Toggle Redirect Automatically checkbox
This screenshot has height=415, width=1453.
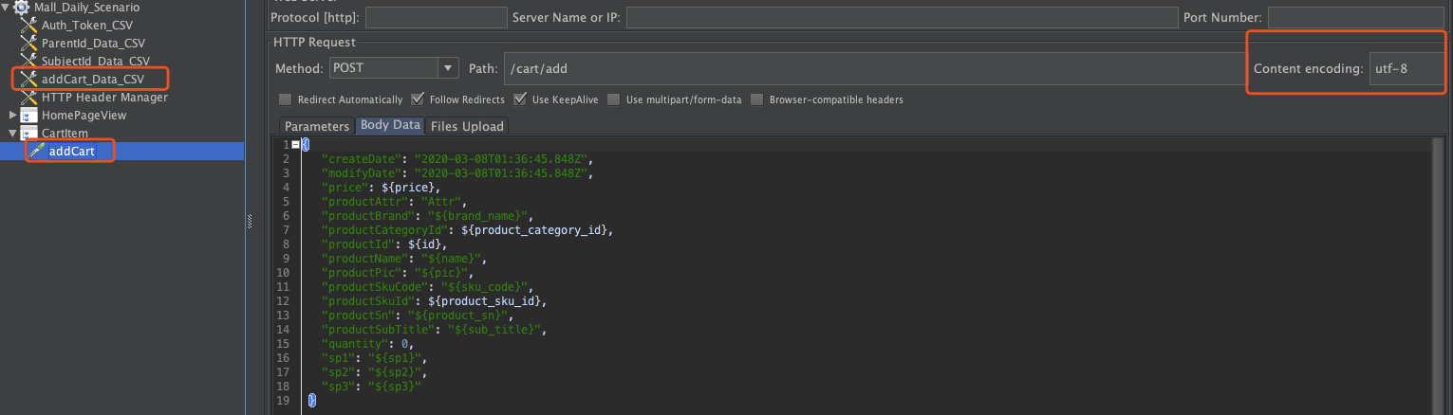point(286,99)
